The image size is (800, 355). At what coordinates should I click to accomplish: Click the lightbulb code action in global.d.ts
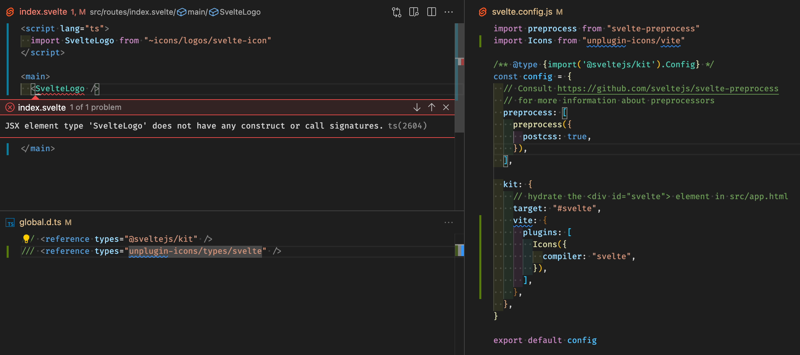[26, 238]
